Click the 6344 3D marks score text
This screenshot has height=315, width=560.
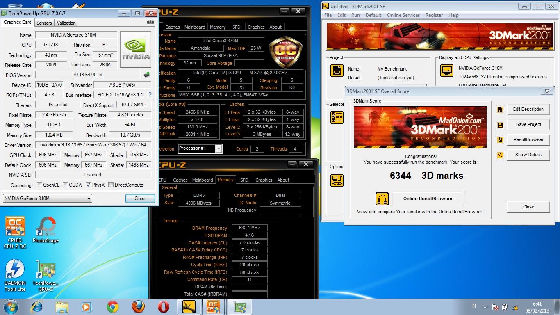click(426, 176)
